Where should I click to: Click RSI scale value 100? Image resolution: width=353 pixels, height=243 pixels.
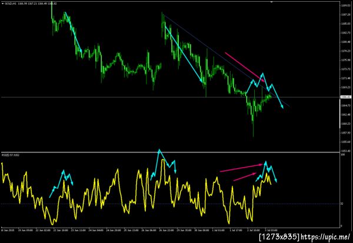[343, 155]
